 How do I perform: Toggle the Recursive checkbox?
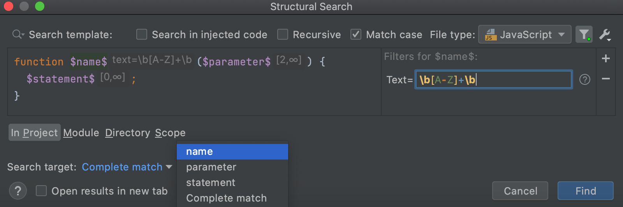pos(283,35)
